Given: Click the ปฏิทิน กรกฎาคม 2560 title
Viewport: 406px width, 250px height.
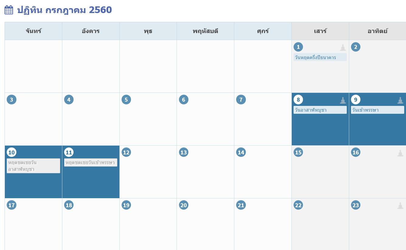Looking at the screenshot, I should (x=64, y=10).
